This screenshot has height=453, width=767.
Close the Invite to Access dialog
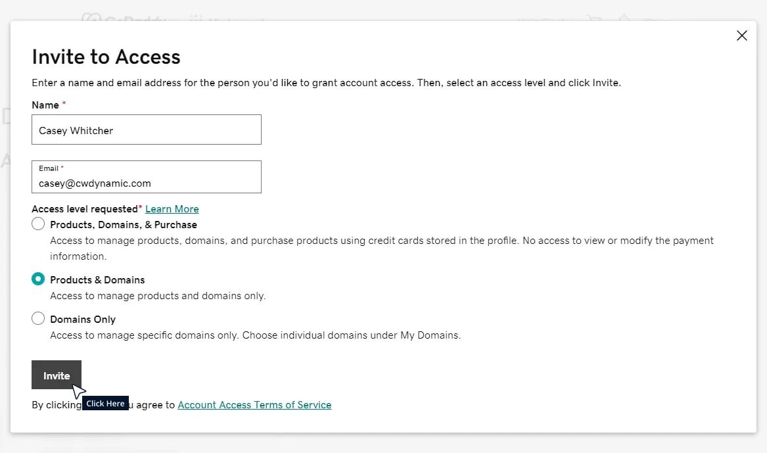pos(741,36)
